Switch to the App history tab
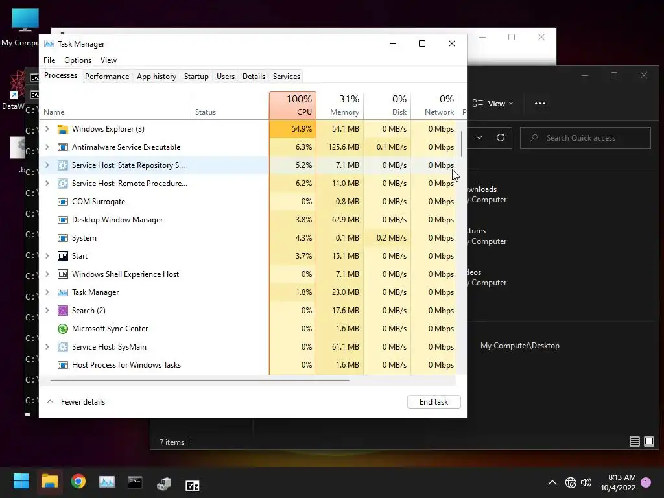This screenshot has height=498, width=664. (156, 77)
